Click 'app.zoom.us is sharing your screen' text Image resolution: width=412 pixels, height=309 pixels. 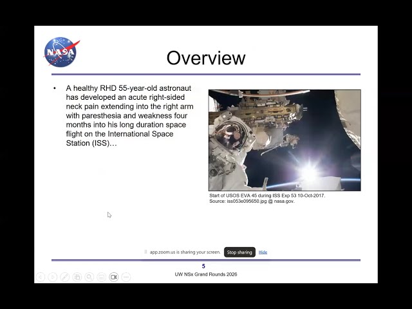[x=185, y=252]
